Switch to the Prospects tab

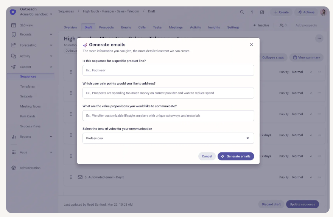point(106,27)
